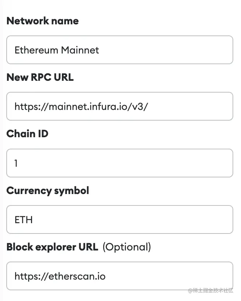
Task: Click into the Currency symbol field
Action: point(120,219)
